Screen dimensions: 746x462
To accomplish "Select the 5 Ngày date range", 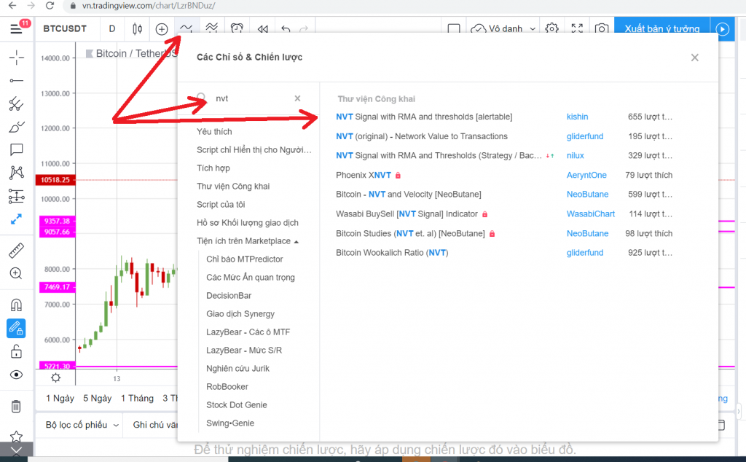I will (98, 399).
